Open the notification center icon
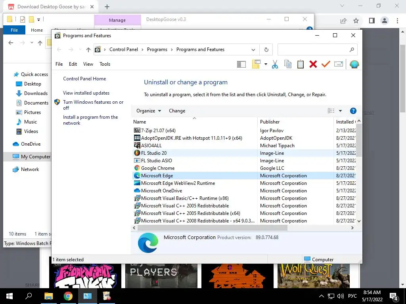 (x=394, y=296)
